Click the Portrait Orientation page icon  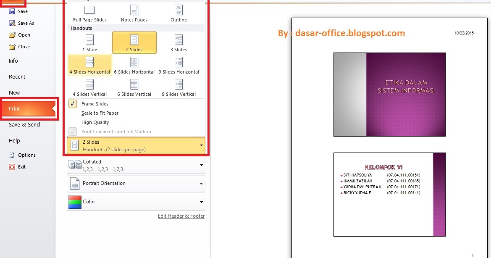74,184
